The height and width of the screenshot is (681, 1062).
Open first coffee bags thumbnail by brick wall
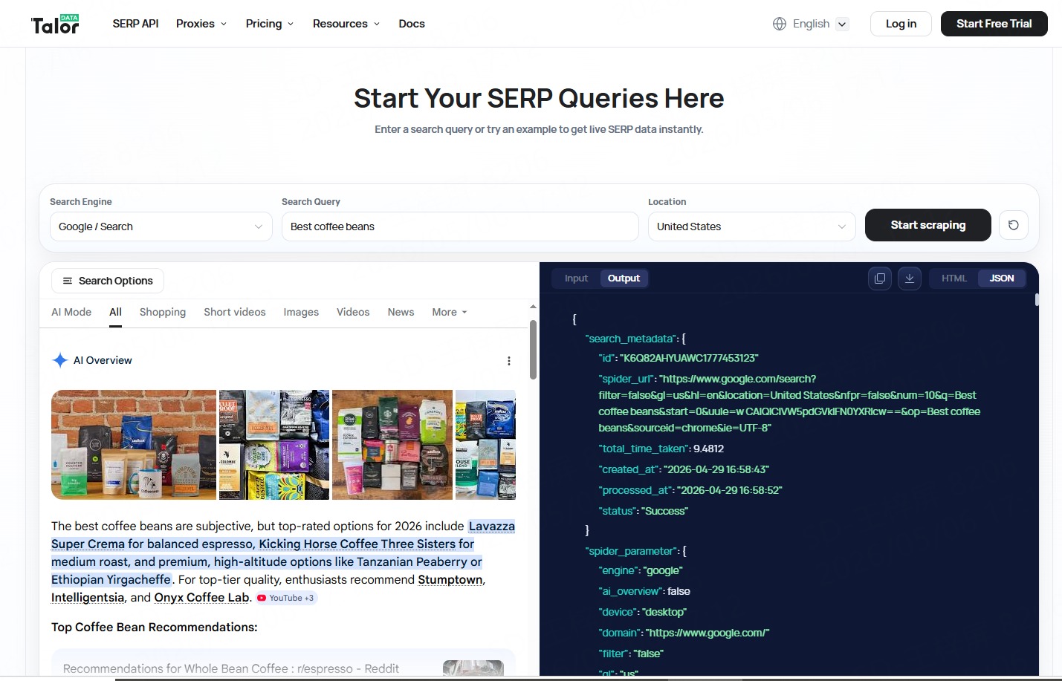pos(134,445)
